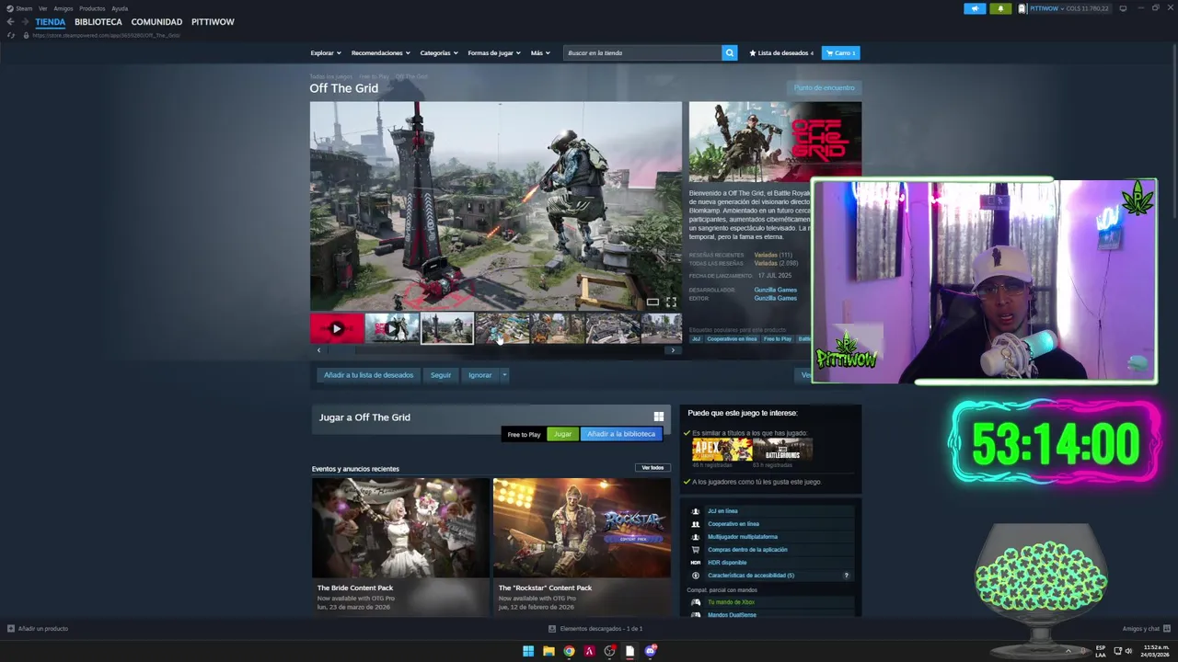
Task: Show hidden system tray icons chevron
Action: point(1068,651)
